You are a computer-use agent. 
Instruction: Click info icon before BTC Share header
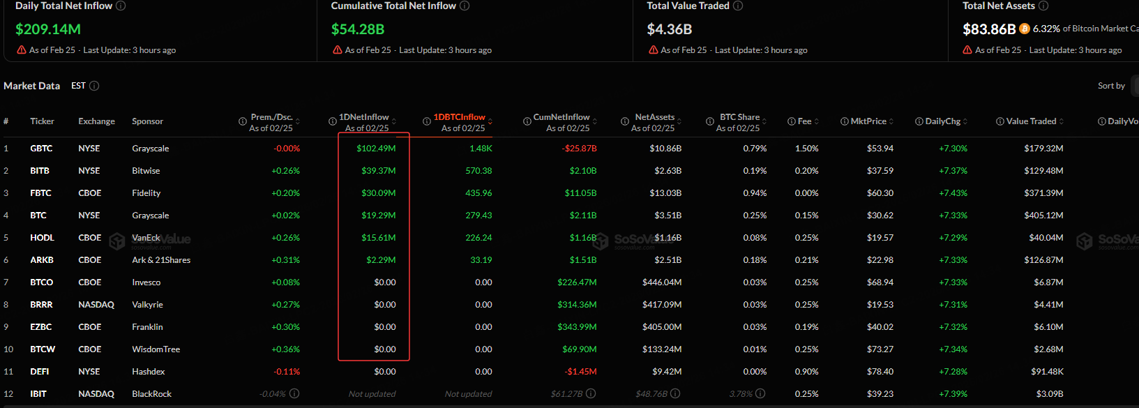click(710, 121)
